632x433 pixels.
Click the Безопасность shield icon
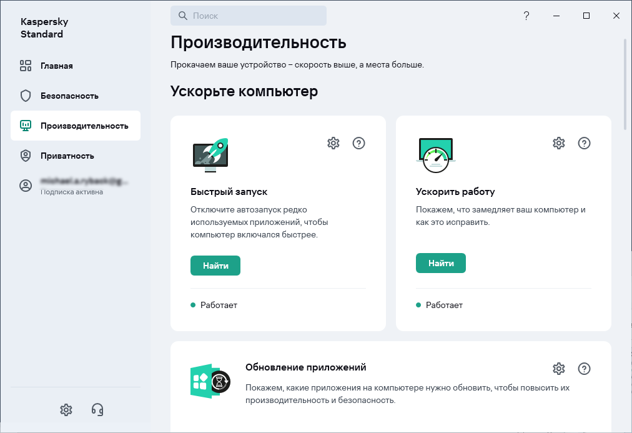(26, 96)
